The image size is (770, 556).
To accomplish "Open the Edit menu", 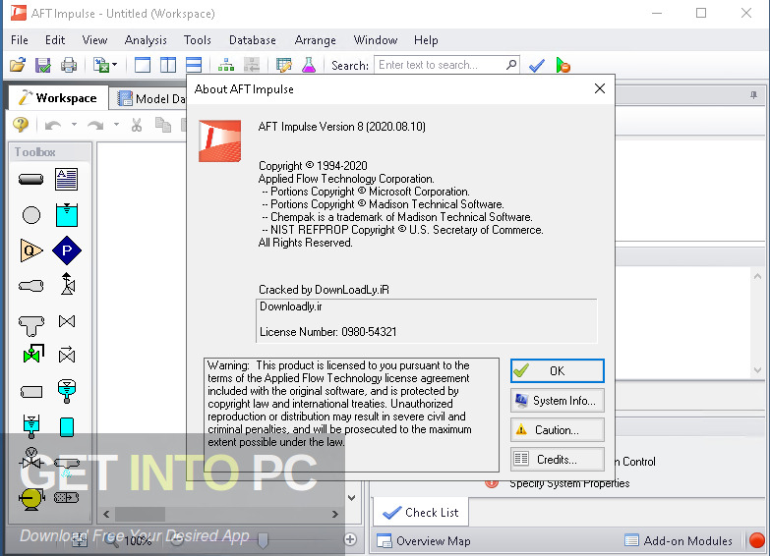I will [x=55, y=40].
